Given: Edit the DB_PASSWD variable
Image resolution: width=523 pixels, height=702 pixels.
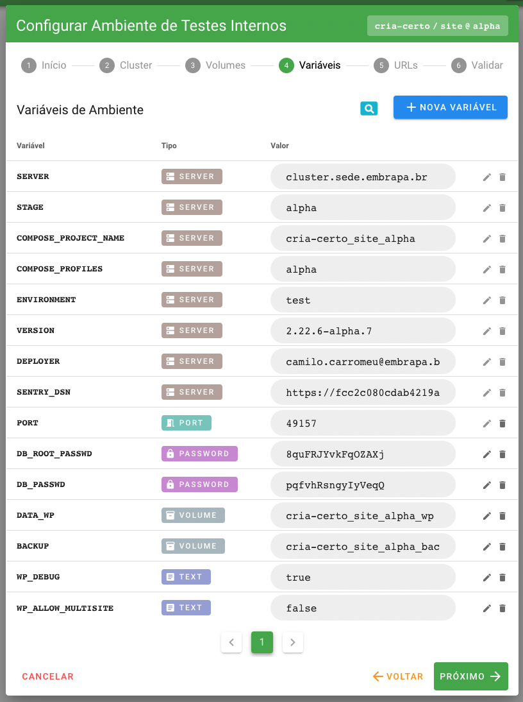Looking at the screenshot, I should [487, 485].
